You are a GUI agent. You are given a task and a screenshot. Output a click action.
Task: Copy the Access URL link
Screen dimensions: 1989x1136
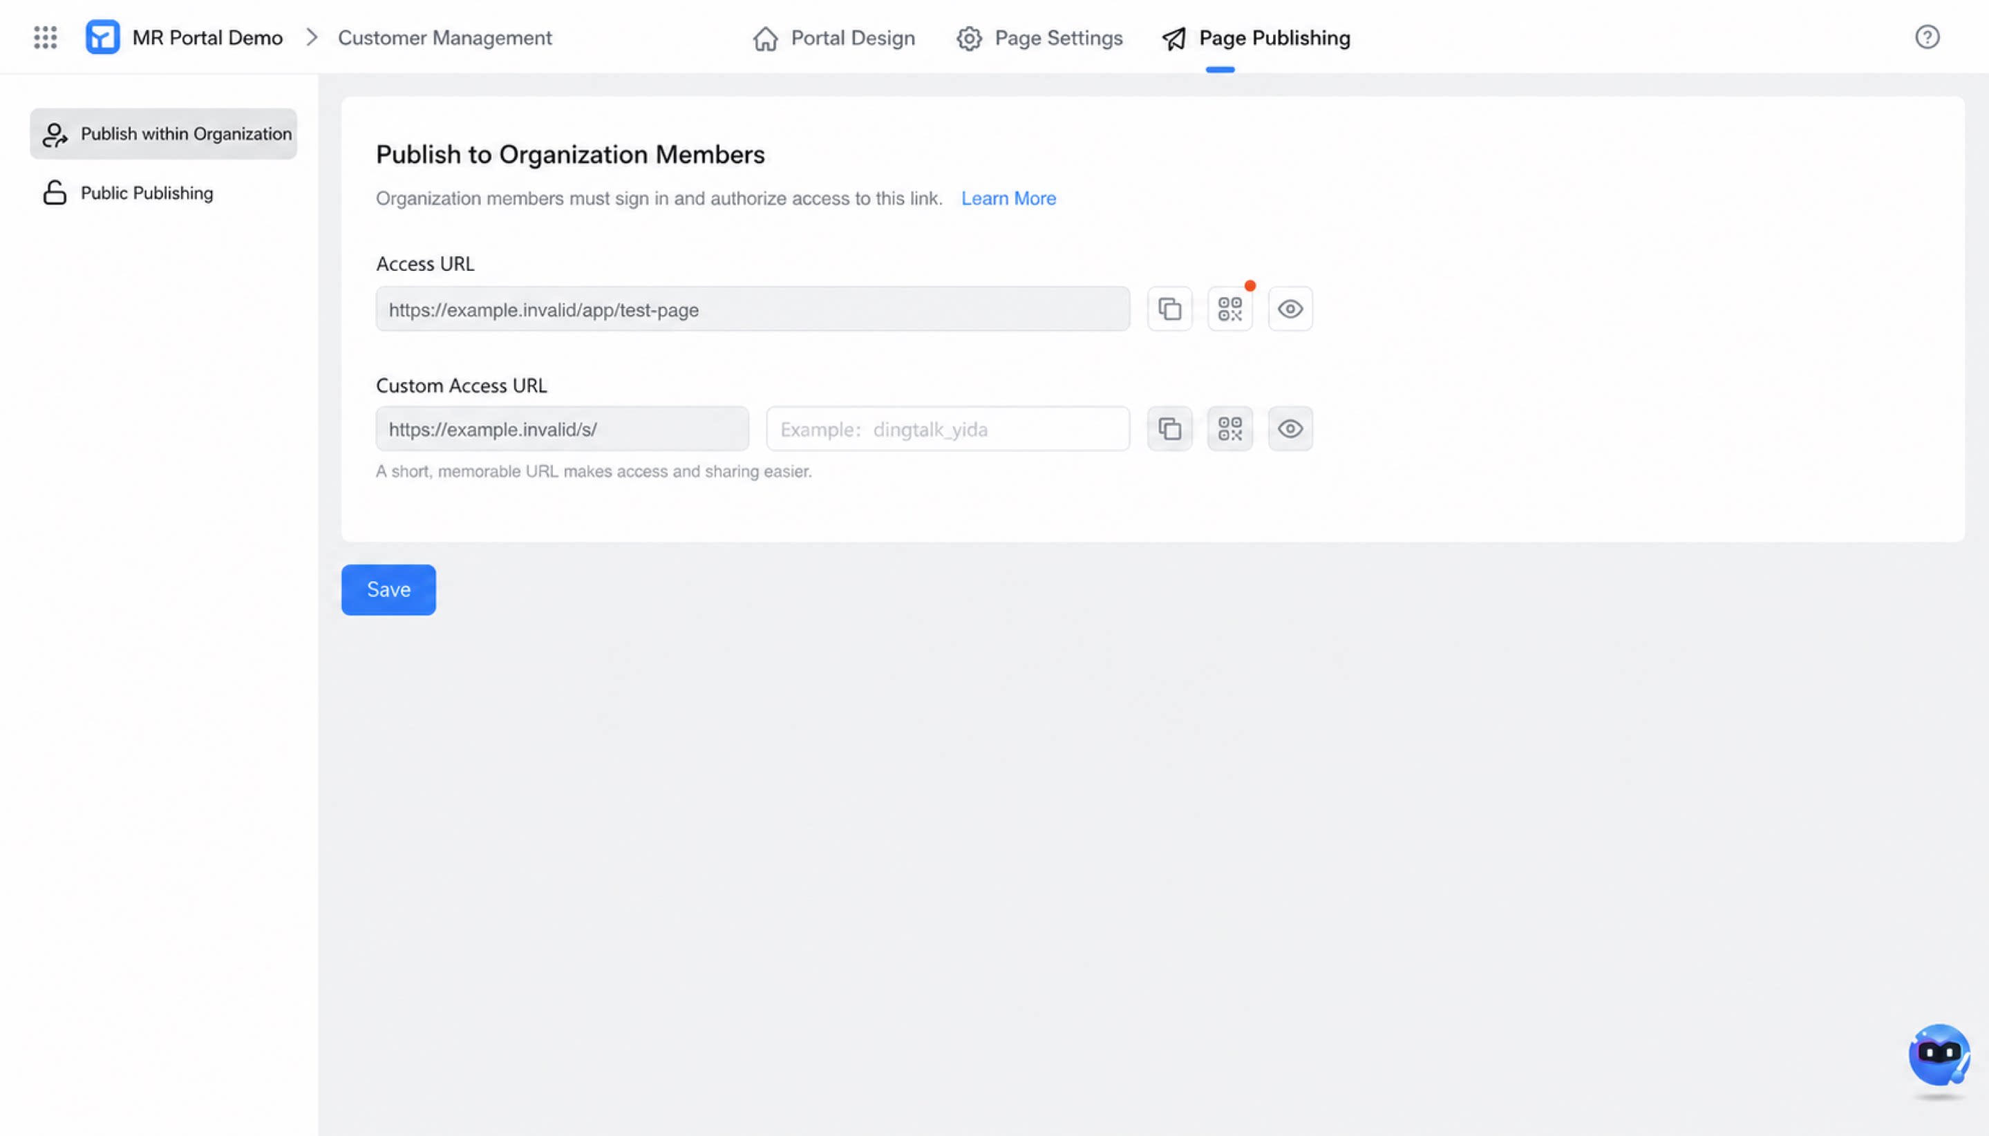(x=1169, y=309)
